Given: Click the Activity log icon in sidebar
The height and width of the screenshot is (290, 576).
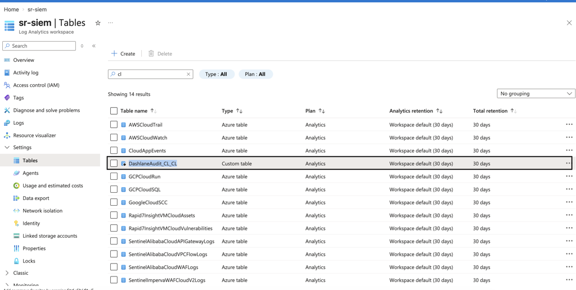Looking at the screenshot, I should point(7,72).
